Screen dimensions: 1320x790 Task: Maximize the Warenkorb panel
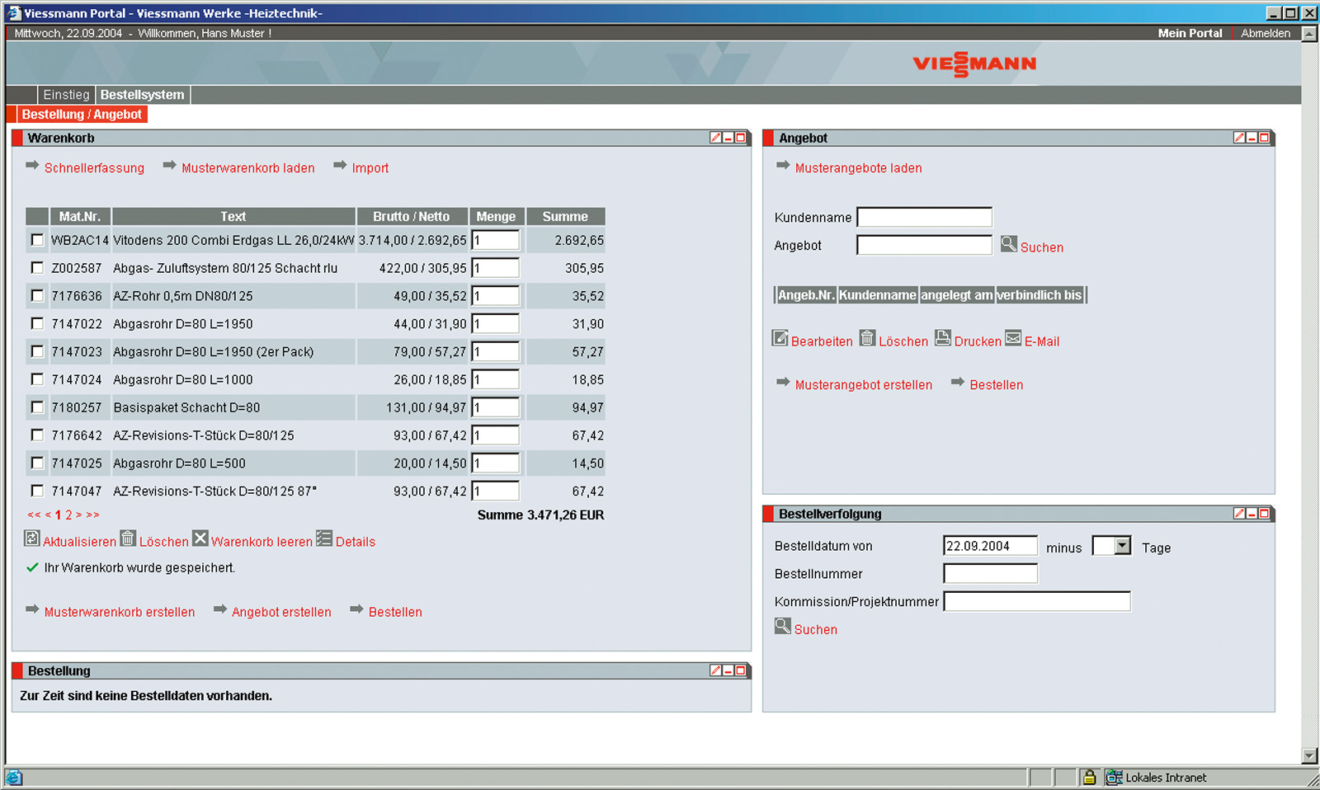(x=740, y=138)
